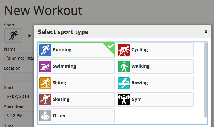214x127 pixels.
Task: Pick the teal Rowing icon
Action: [x=124, y=83]
